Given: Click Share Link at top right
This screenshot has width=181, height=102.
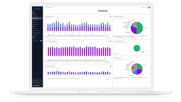Looking at the screenshot, I should (x=143, y=7).
